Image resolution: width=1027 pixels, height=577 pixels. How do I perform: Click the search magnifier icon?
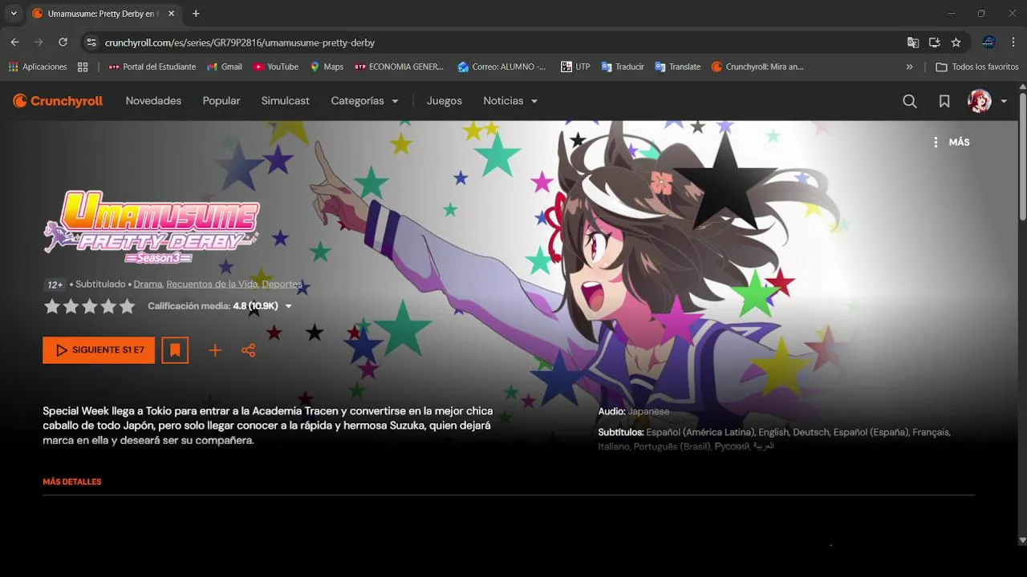(x=910, y=101)
